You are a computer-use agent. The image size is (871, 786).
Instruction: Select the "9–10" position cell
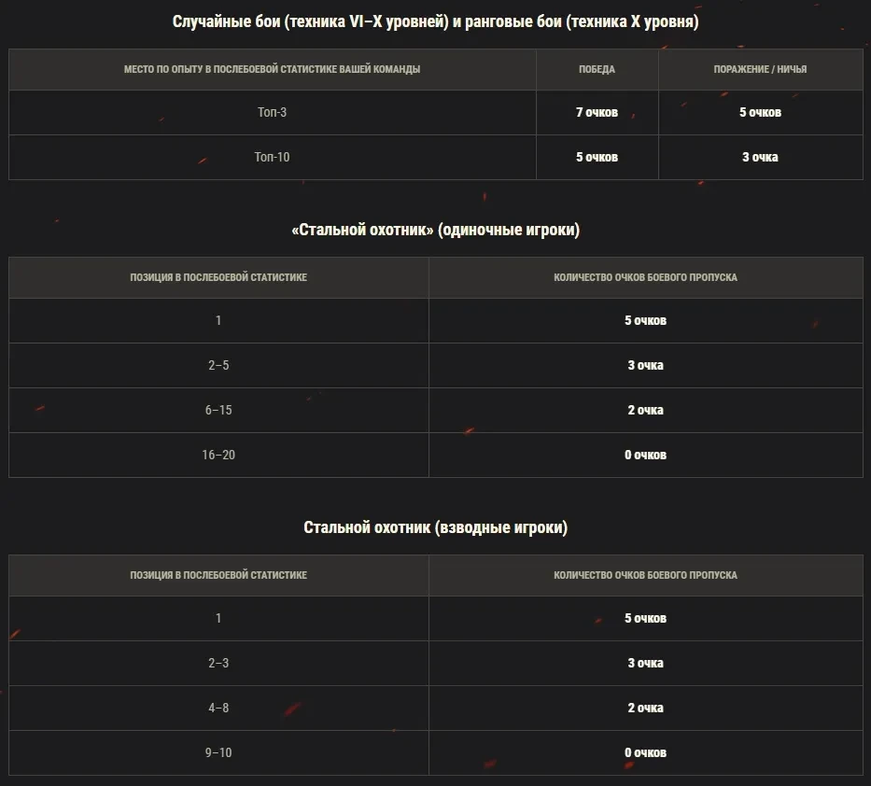pyautogui.click(x=218, y=753)
